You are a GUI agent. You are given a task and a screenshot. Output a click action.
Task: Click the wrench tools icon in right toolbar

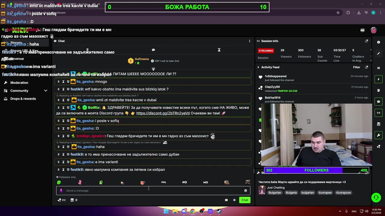(x=379, y=135)
